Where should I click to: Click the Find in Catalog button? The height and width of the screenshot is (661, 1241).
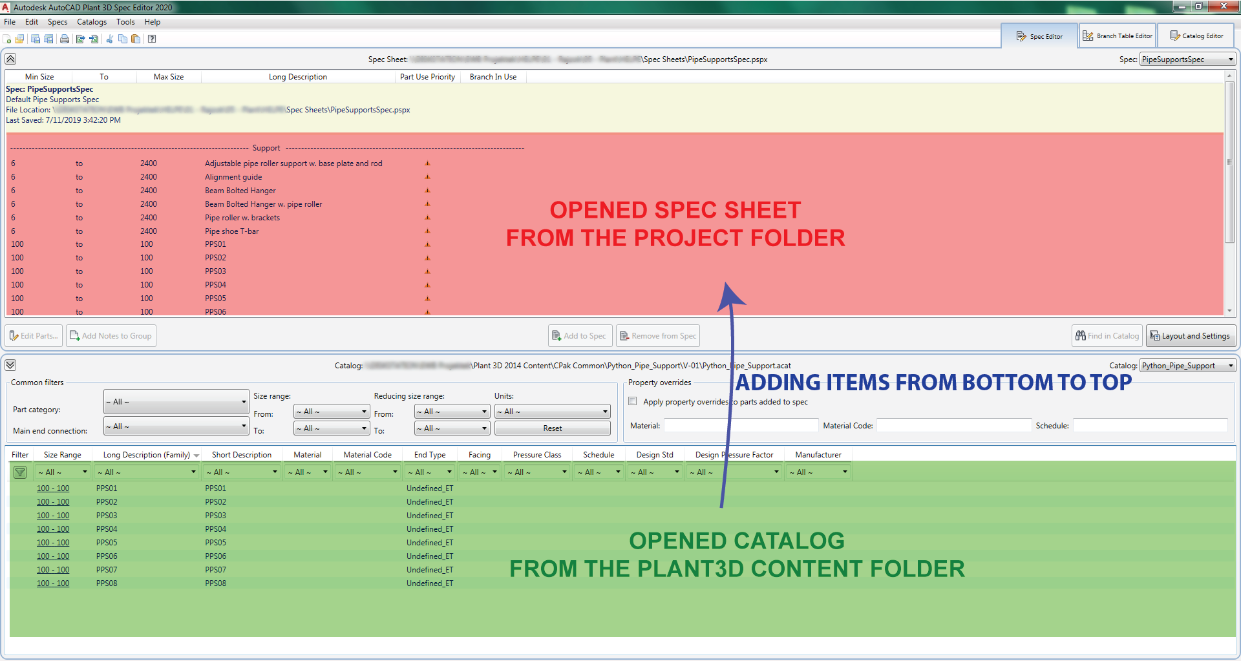coord(1107,336)
